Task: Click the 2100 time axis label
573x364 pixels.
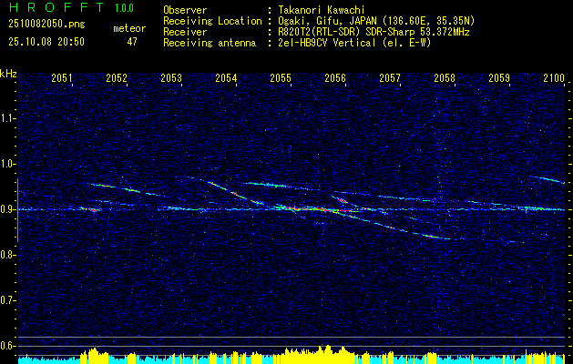Action: coord(555,77)
